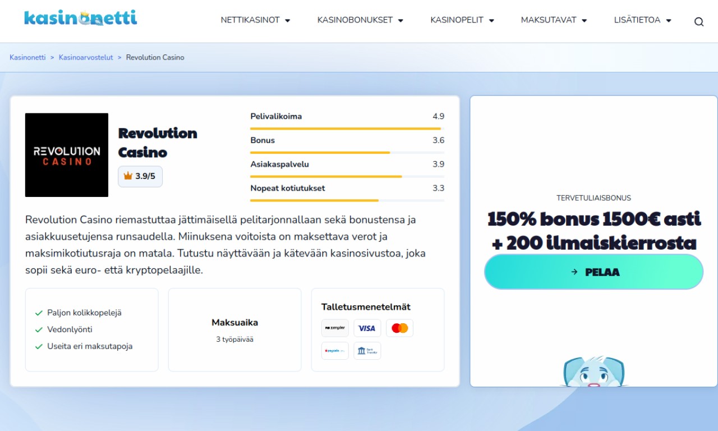The height and width of the screenshot is (431, 718).
Task: Click the Asiakaspalvelu rating bar
Action: pos(347,176)
